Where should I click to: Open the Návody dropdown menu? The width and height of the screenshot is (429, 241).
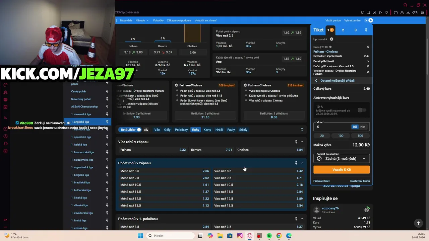pos(142,20)
